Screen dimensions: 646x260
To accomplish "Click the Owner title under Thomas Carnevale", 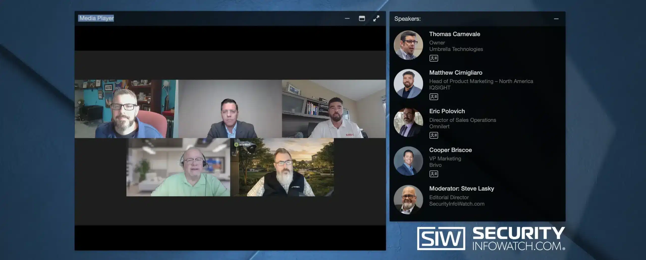I will pos(437,43).
